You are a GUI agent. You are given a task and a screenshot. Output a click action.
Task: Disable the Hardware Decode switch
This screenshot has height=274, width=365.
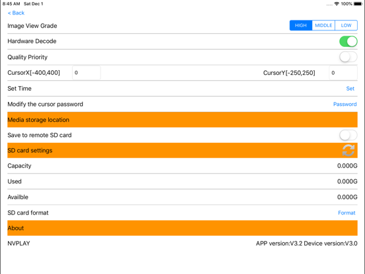coord(348,42)
